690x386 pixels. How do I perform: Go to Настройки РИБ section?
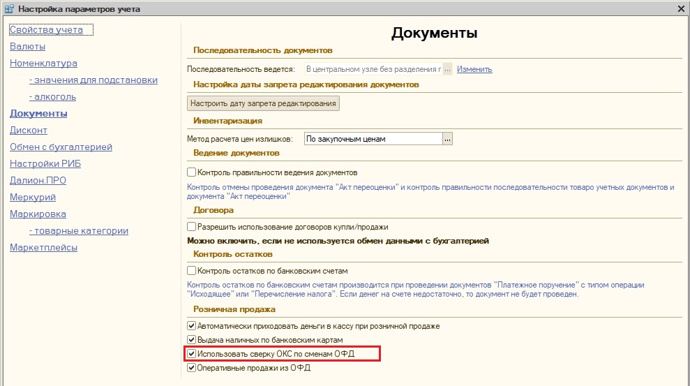[45, 163]
